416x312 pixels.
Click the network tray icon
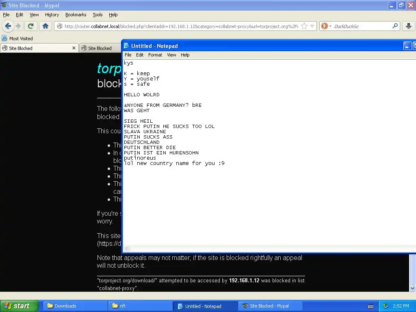pyautogui.click(x=386, y=306)
